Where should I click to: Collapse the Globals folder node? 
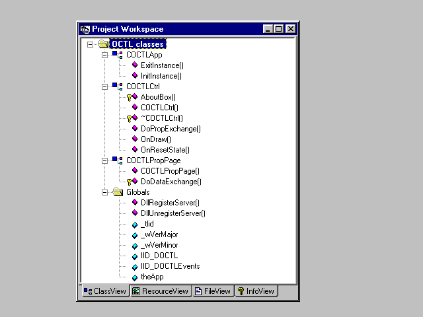click(104, 192)
